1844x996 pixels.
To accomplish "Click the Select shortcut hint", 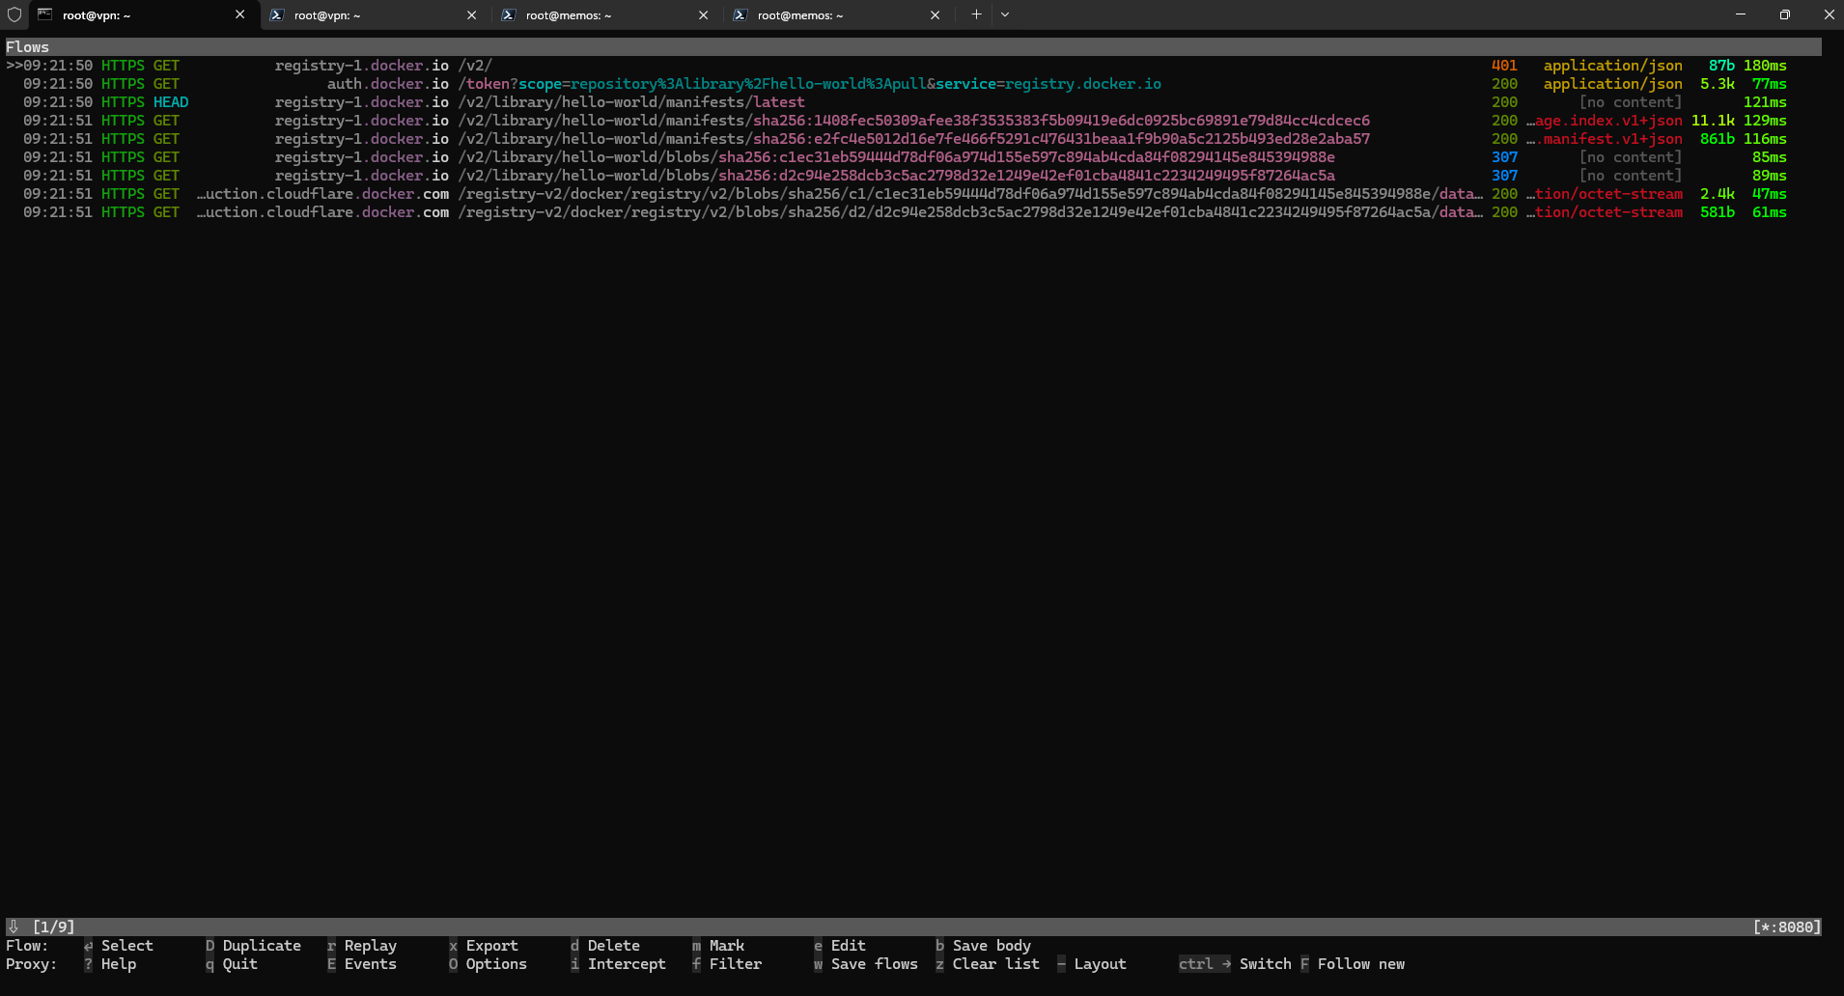I will pos(119,946).
